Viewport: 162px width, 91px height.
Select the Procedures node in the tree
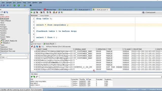click(x=4, y=29)
